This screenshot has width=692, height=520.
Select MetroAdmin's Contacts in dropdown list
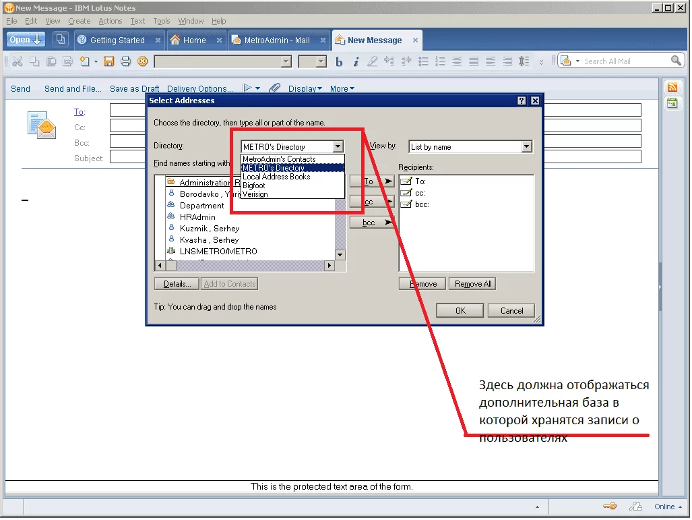pos(279,159)
